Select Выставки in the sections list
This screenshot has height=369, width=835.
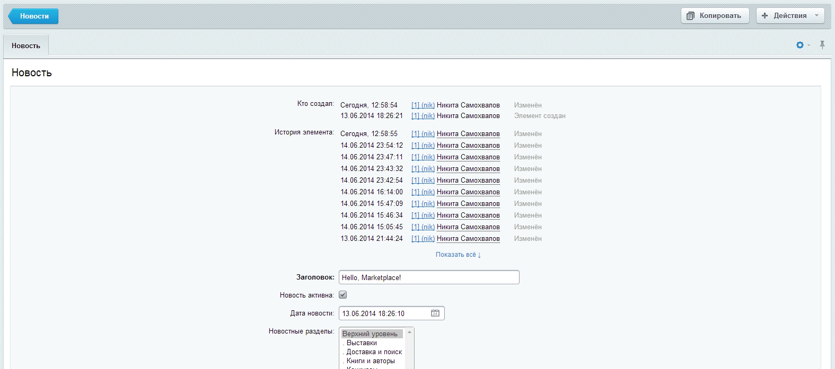coord(362,343)
